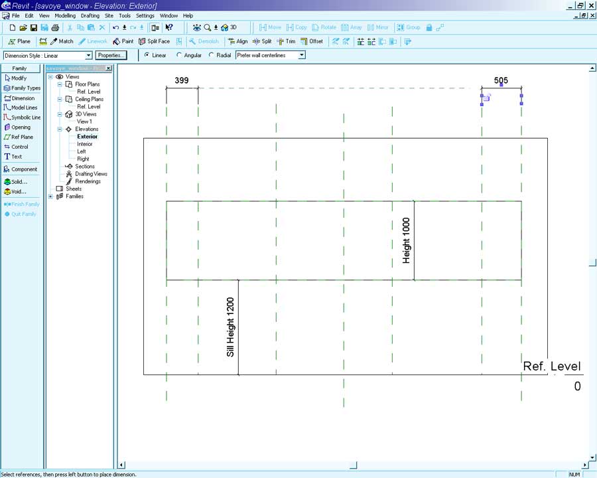Click the What's This help cursor icon
This screenshot has width=597, height=478.
pos(169,27)
